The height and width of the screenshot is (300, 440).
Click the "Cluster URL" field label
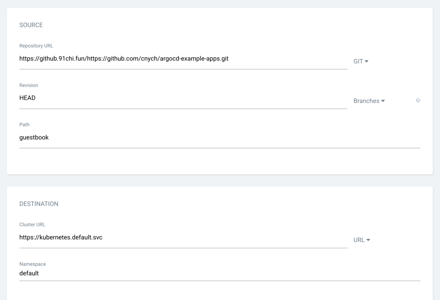32,225
